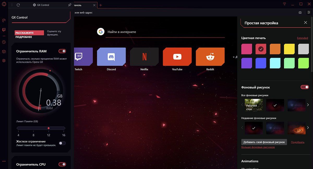Select the pink color swatch
This screenshot has width=313, height=169.
tap(247, 49)
